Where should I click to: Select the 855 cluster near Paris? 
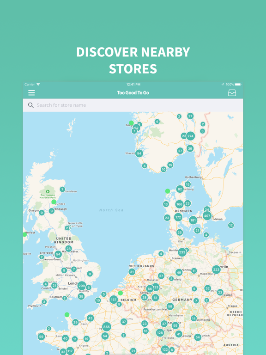click(x=106, y=327)
